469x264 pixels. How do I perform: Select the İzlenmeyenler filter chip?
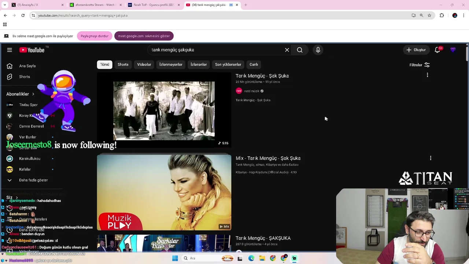point(171,65)
